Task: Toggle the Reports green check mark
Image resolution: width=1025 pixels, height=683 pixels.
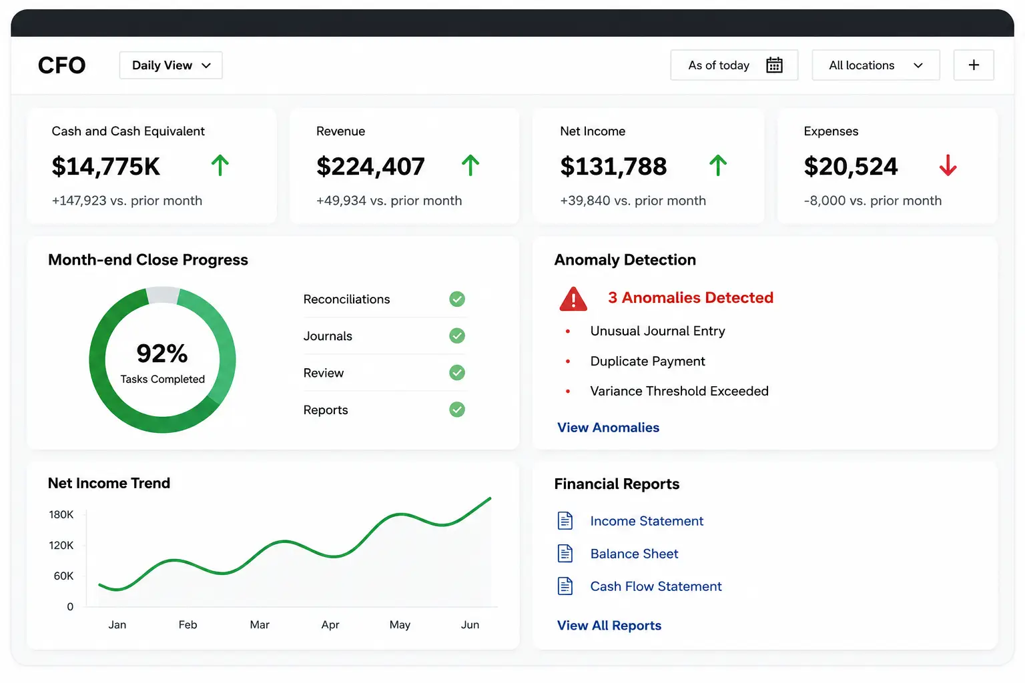Action: [457, 409]
